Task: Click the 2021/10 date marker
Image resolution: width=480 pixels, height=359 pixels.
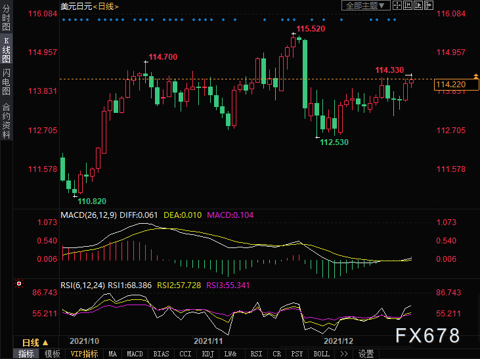Action: coord(84,341)
